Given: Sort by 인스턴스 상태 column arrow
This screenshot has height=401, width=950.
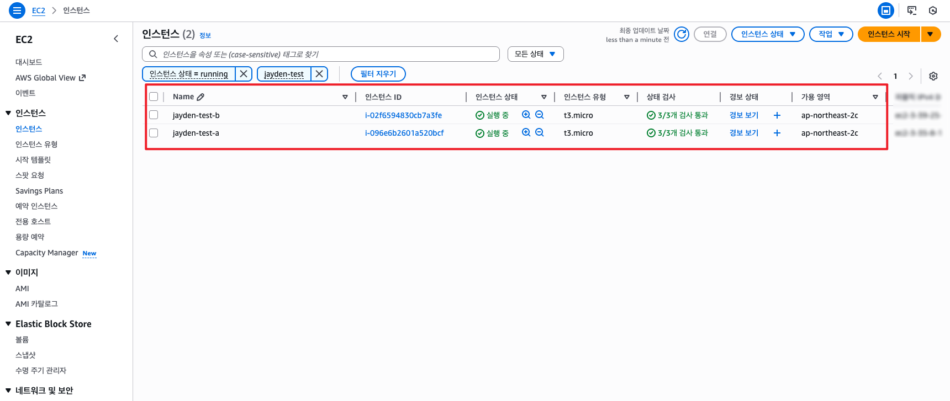Looking at the screenshot, I should point(544,97).
